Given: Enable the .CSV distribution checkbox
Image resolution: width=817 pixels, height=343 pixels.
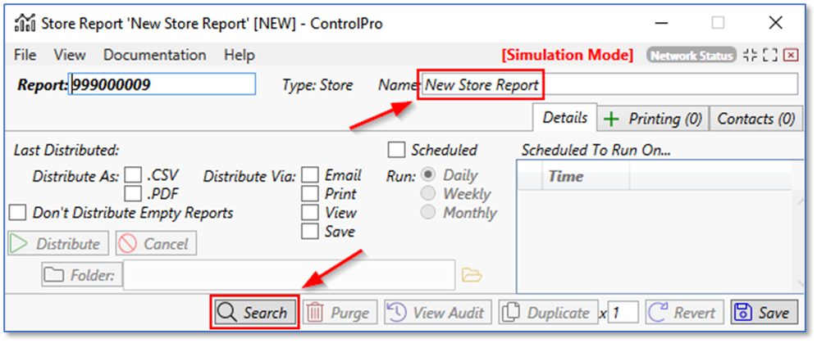Looking at the screenshot, I should click(x=133, y=175).
